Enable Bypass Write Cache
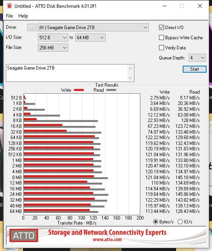 point(161,37)
